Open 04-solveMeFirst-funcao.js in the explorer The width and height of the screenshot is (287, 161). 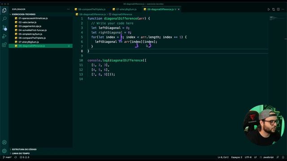33,30
